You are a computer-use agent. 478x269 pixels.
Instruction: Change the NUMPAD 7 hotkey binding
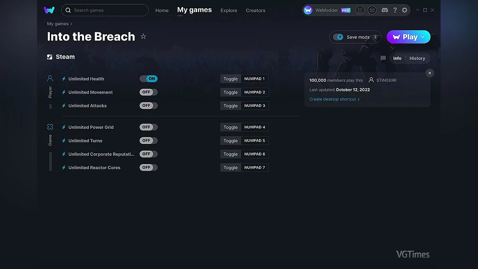coord(255,168)
